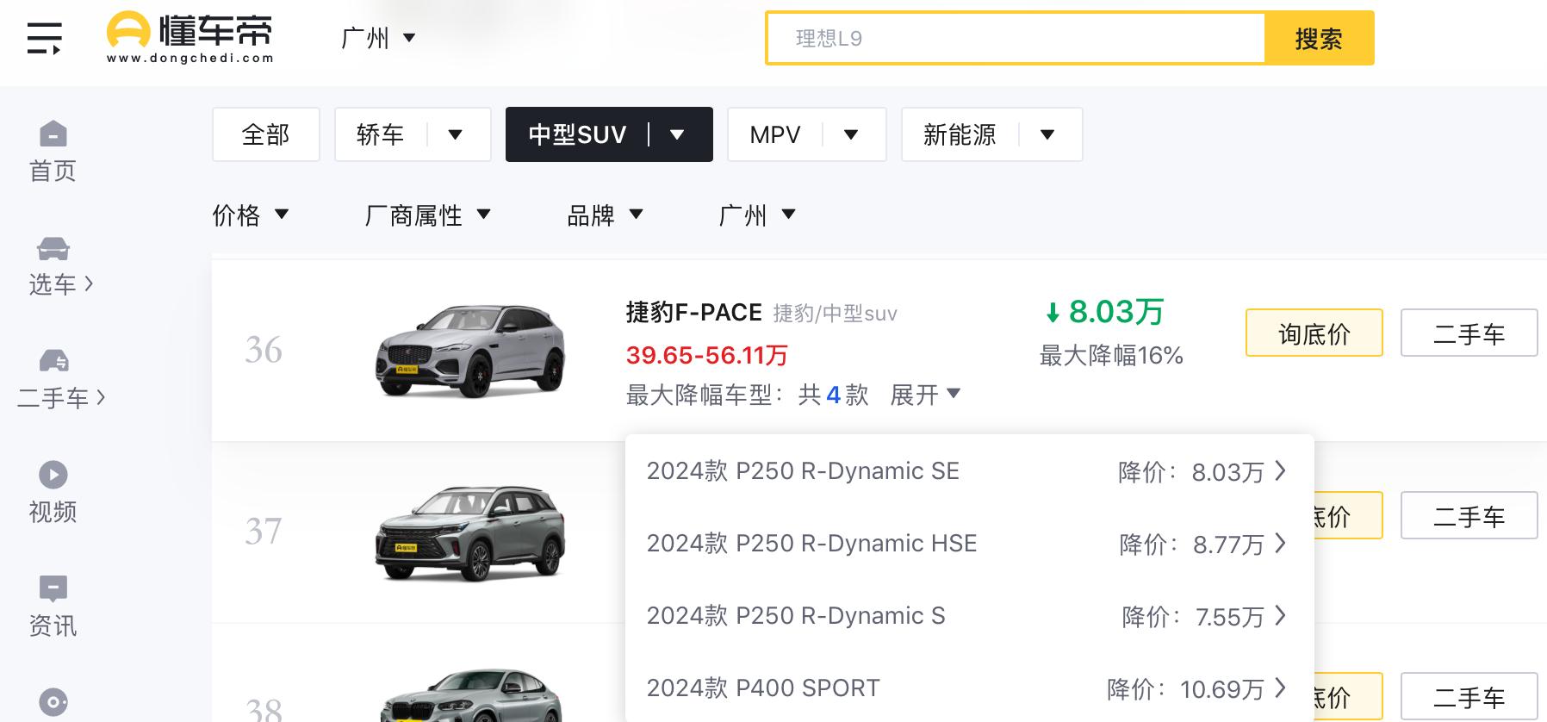Select the 中型SUV category tab
Screen dimensions: 1547x722
577,134
